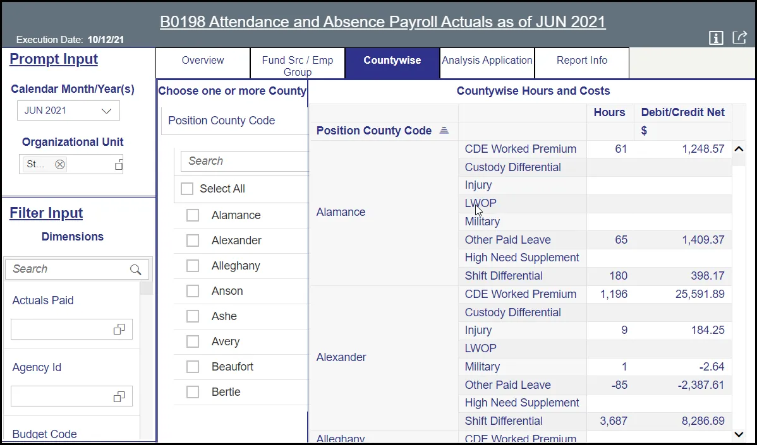The width and height of the screenshot is (757, 445).
Task: Tick the Alamance county checkbox
Action: 193,216
